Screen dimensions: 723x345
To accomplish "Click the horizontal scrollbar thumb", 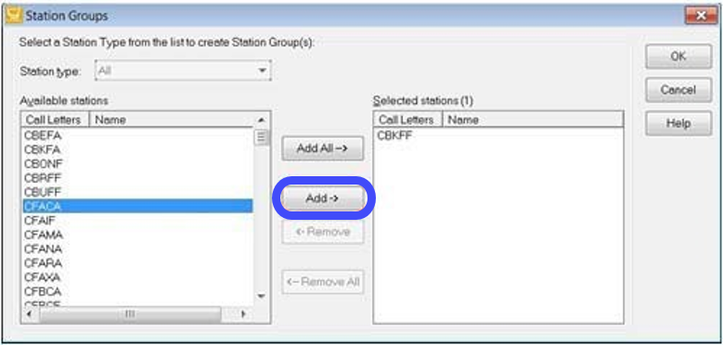I will point(130,314).
